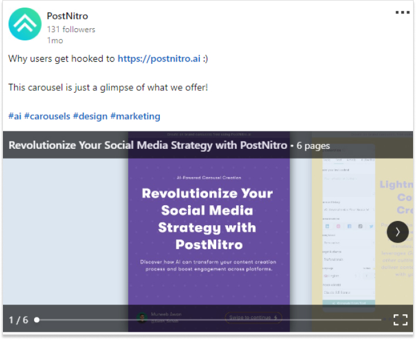Click the carousel title in the header bar
Viewport: 416px width, 340px height.
tap(148, 145)
